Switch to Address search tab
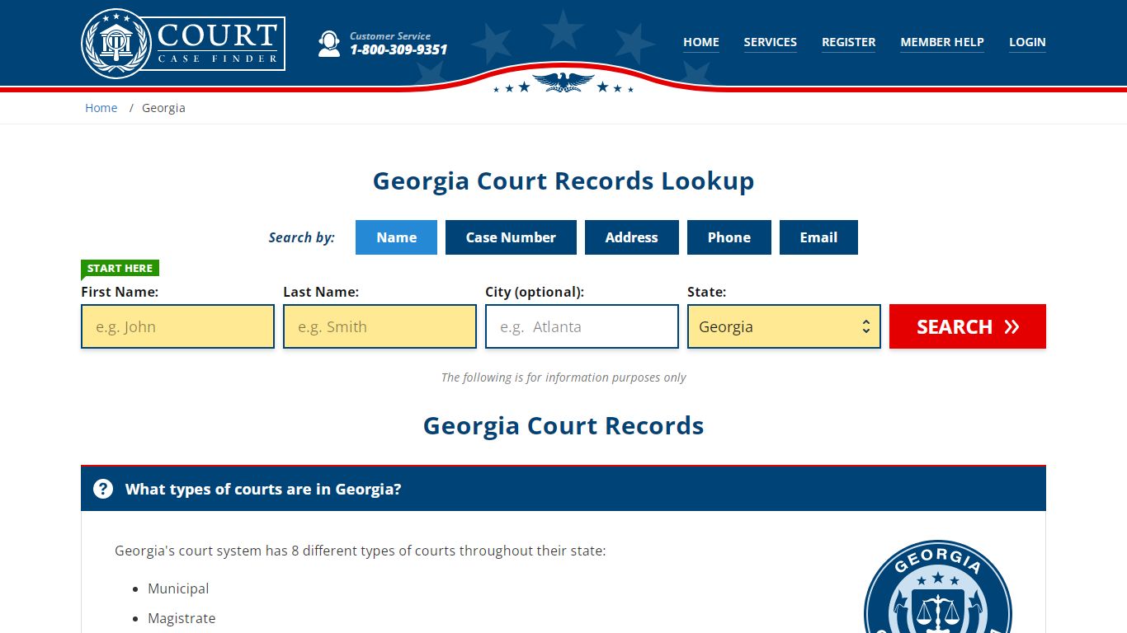1127x633 pixels. point(632,237)
